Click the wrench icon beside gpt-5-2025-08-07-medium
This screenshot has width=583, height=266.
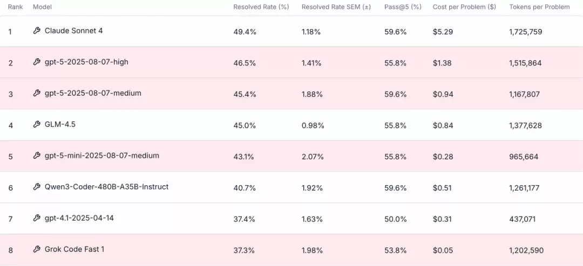(x=37, y=93)
